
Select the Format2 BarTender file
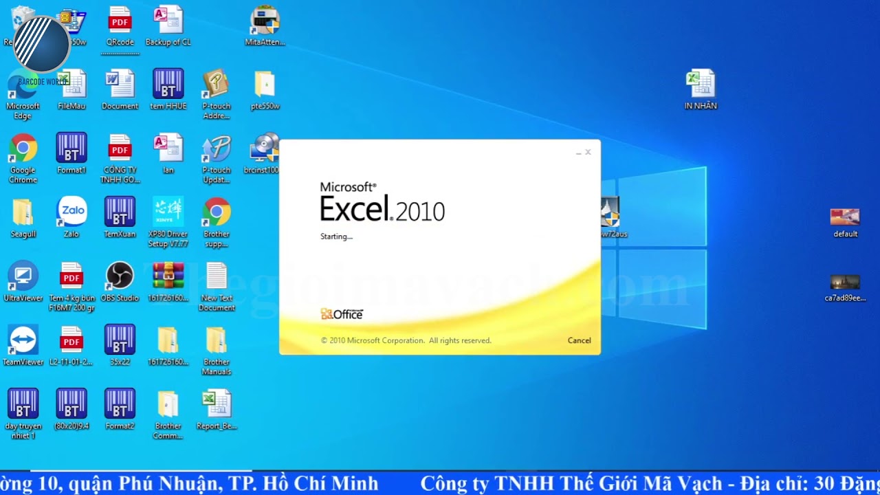tap(120, 410)
